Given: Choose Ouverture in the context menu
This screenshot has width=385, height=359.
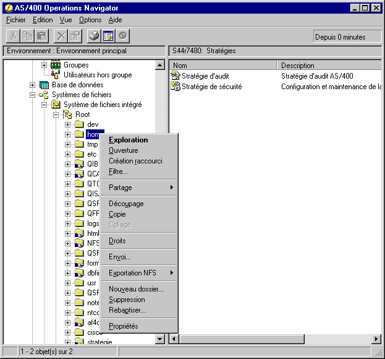Looking at the screenshot, I should coord(138,150).
